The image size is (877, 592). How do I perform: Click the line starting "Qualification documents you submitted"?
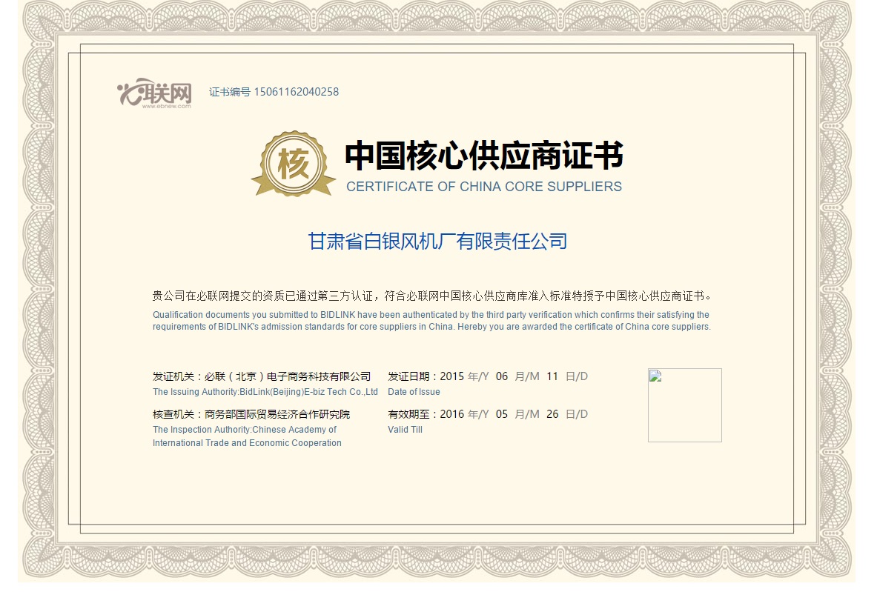pos(431,315)
